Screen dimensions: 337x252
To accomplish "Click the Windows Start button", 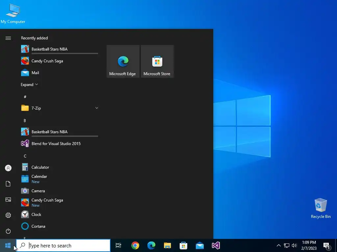I will [x=8, y=245].
